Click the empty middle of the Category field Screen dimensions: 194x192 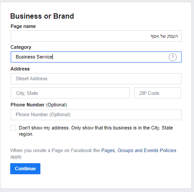click(x=110, y=57)
